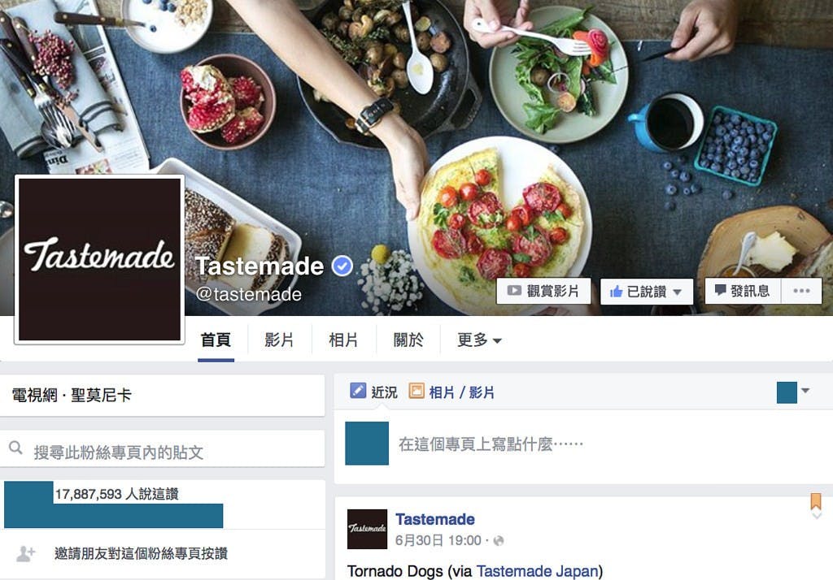Open the 關於 tab
The height and width of the screenshot is (580, 833).
pos(408,340)
